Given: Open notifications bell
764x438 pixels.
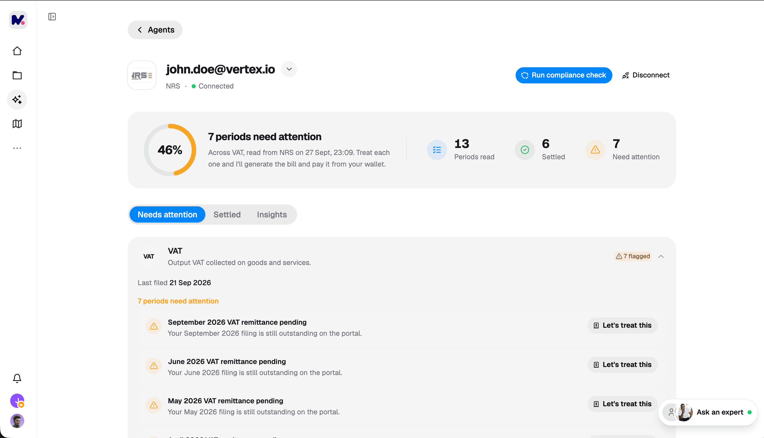Looking at the screenshot, I should pyautogui.click(x=17, y=378).
